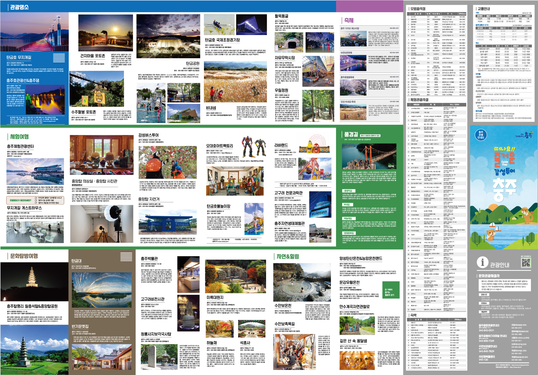The height and width of the screenshot is (375, 538).
Task: Click the 탄금호 무지개길 heading
Action: pos(19,57)
